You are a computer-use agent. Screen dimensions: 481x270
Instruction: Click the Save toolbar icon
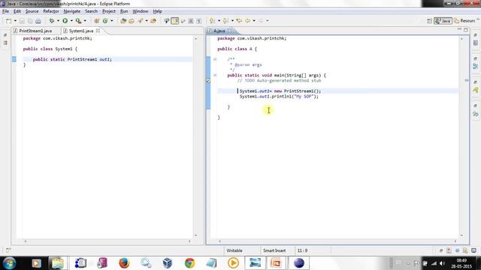pos(22,21)
